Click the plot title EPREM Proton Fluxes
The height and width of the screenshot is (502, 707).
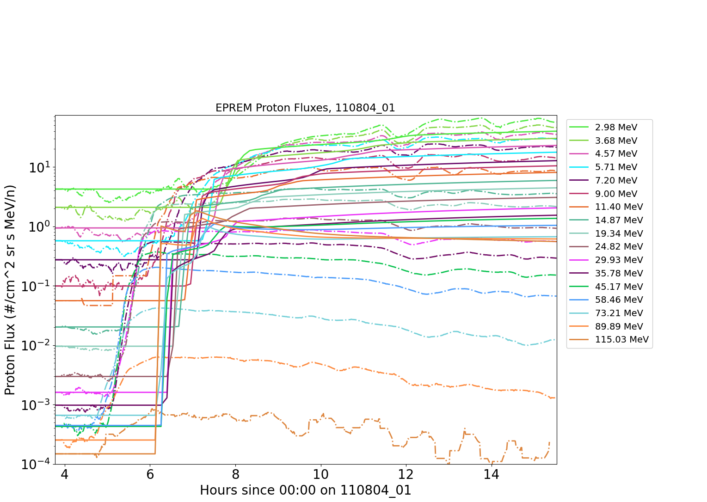click(x=305, y=108)
